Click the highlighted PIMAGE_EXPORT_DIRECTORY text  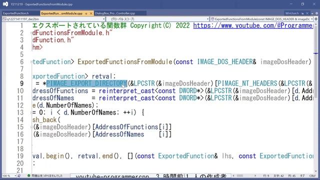pos(86,83)
